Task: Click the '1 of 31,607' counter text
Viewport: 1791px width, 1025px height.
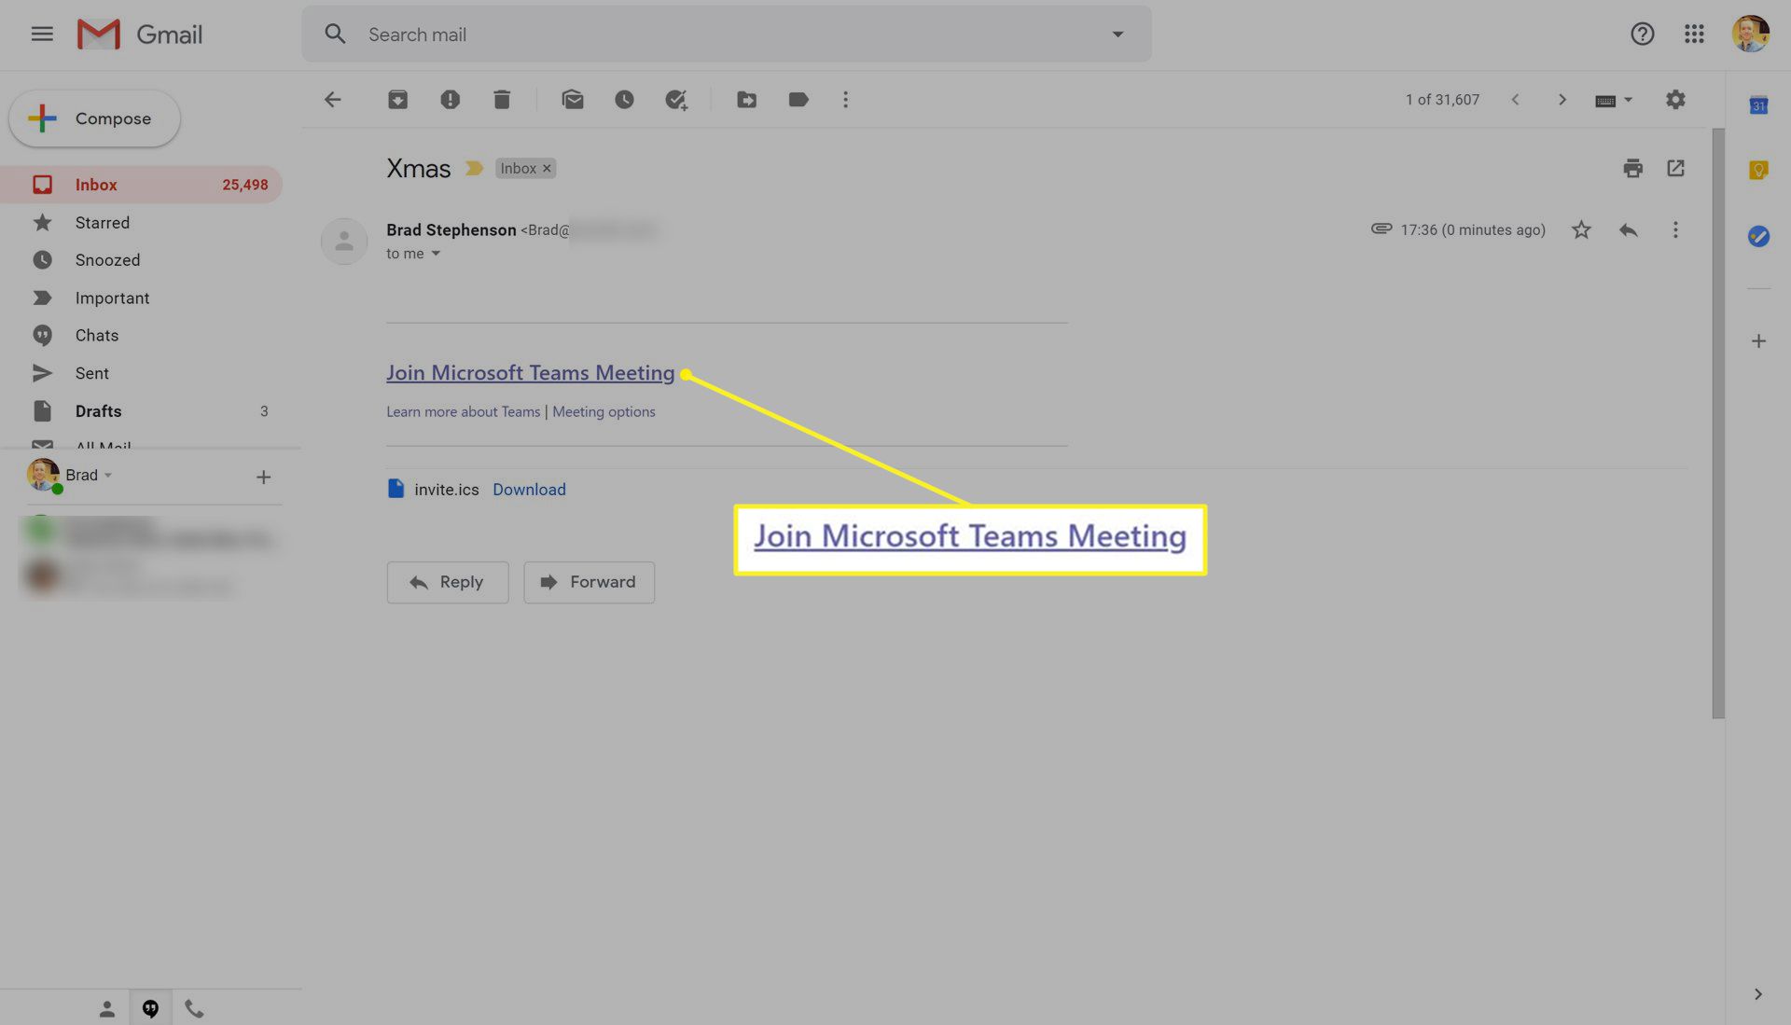Action: click(x=1442, y=100)
